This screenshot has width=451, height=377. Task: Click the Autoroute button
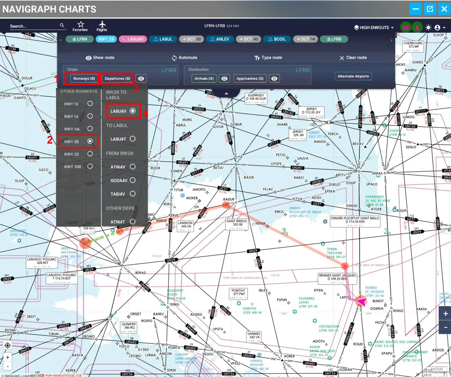184,58
